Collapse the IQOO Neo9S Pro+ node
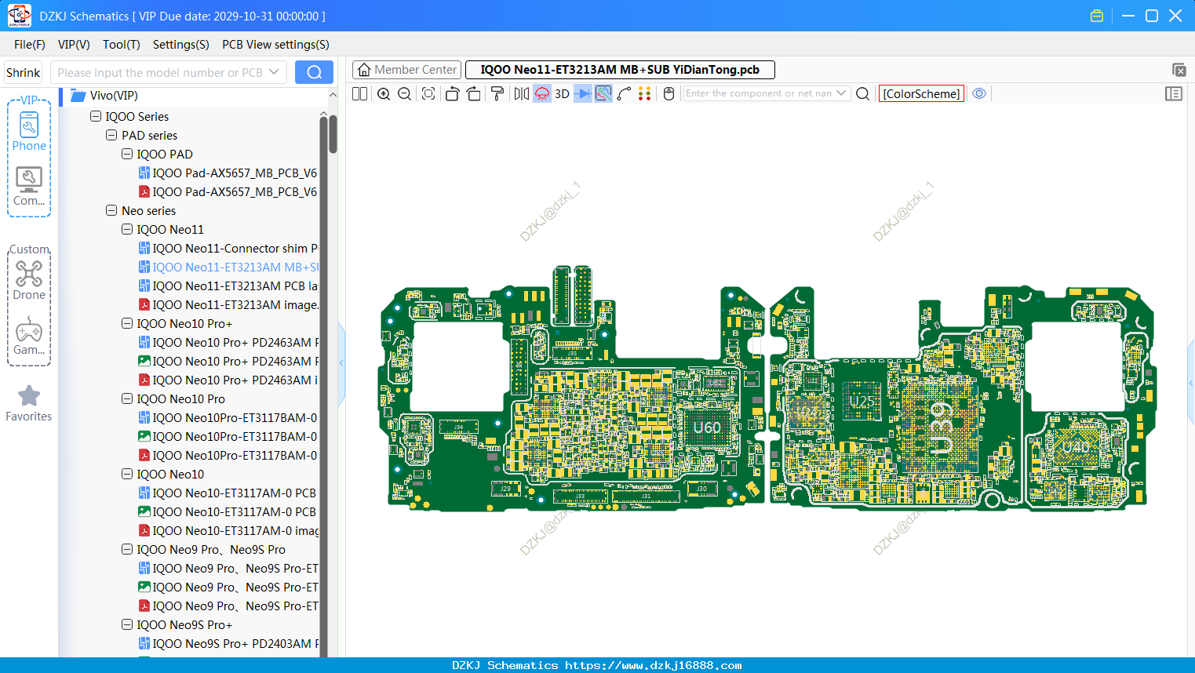 pos(127,624)
